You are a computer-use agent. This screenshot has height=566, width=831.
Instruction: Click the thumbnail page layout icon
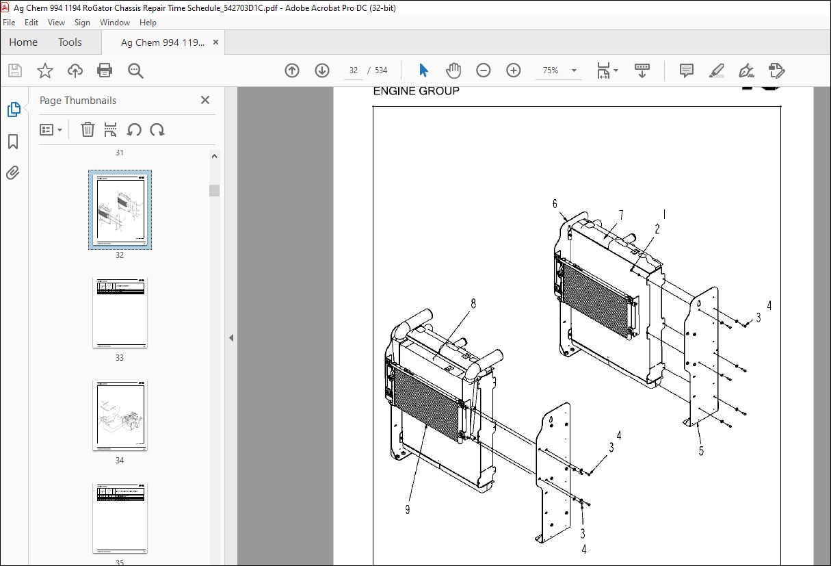111,129
